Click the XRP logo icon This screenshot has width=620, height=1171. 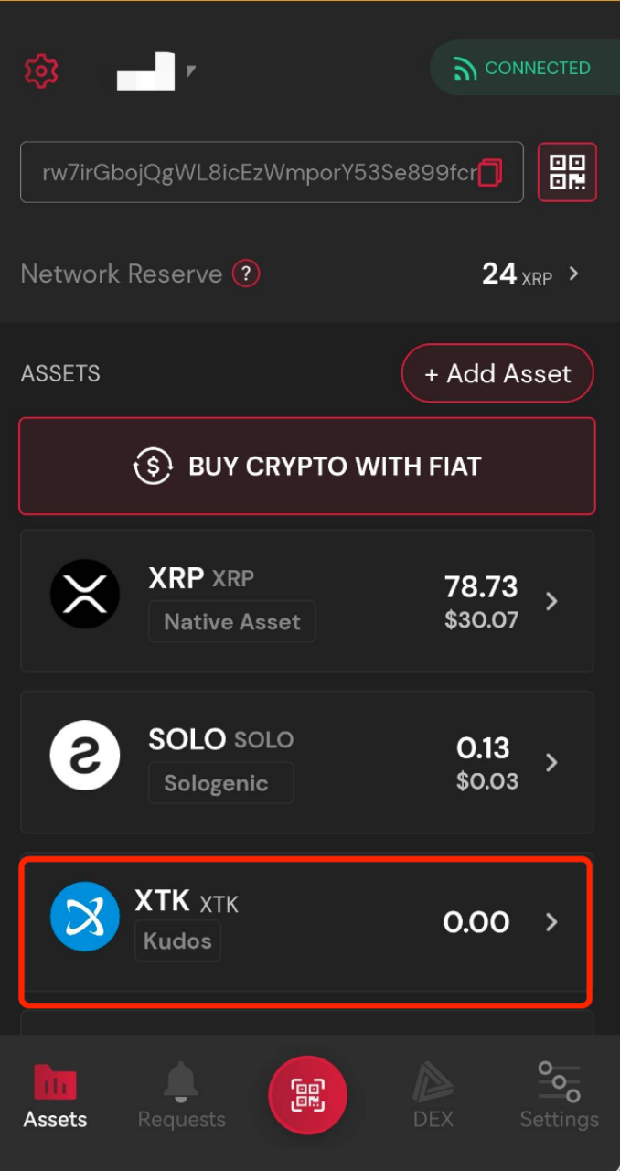(x=85, y=594)
